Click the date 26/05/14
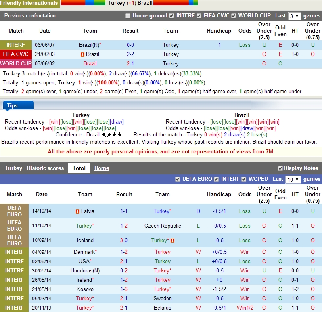 [x=42, y=280]
